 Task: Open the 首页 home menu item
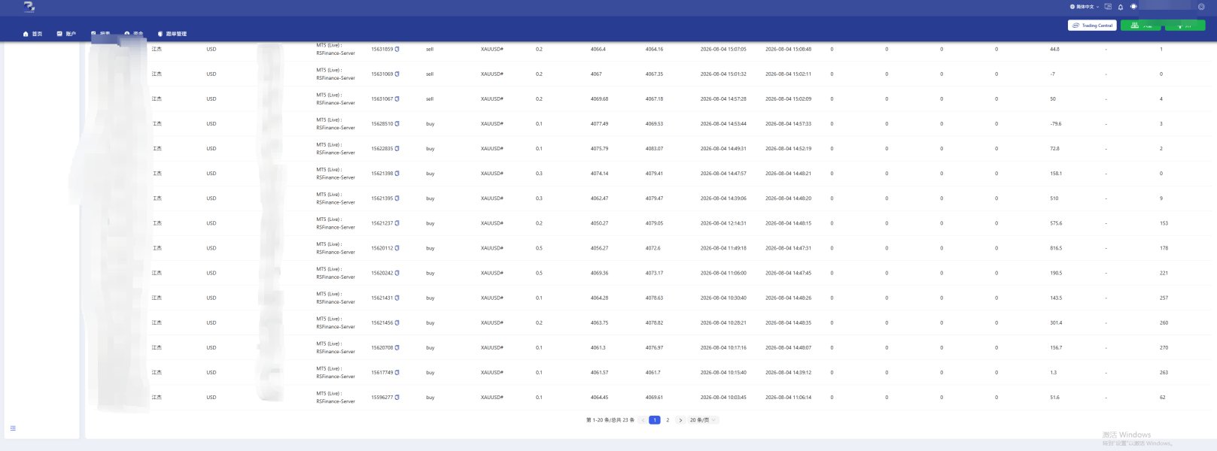(32, 34)
